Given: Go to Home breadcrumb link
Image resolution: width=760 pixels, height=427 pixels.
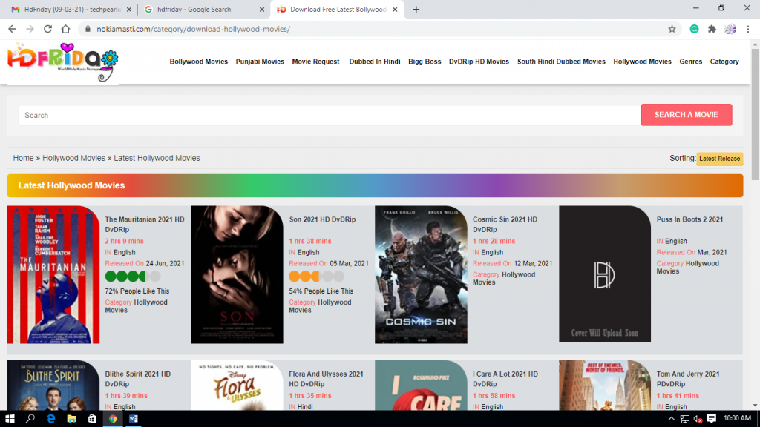Looking at the screenshot, I should (23, 158).
